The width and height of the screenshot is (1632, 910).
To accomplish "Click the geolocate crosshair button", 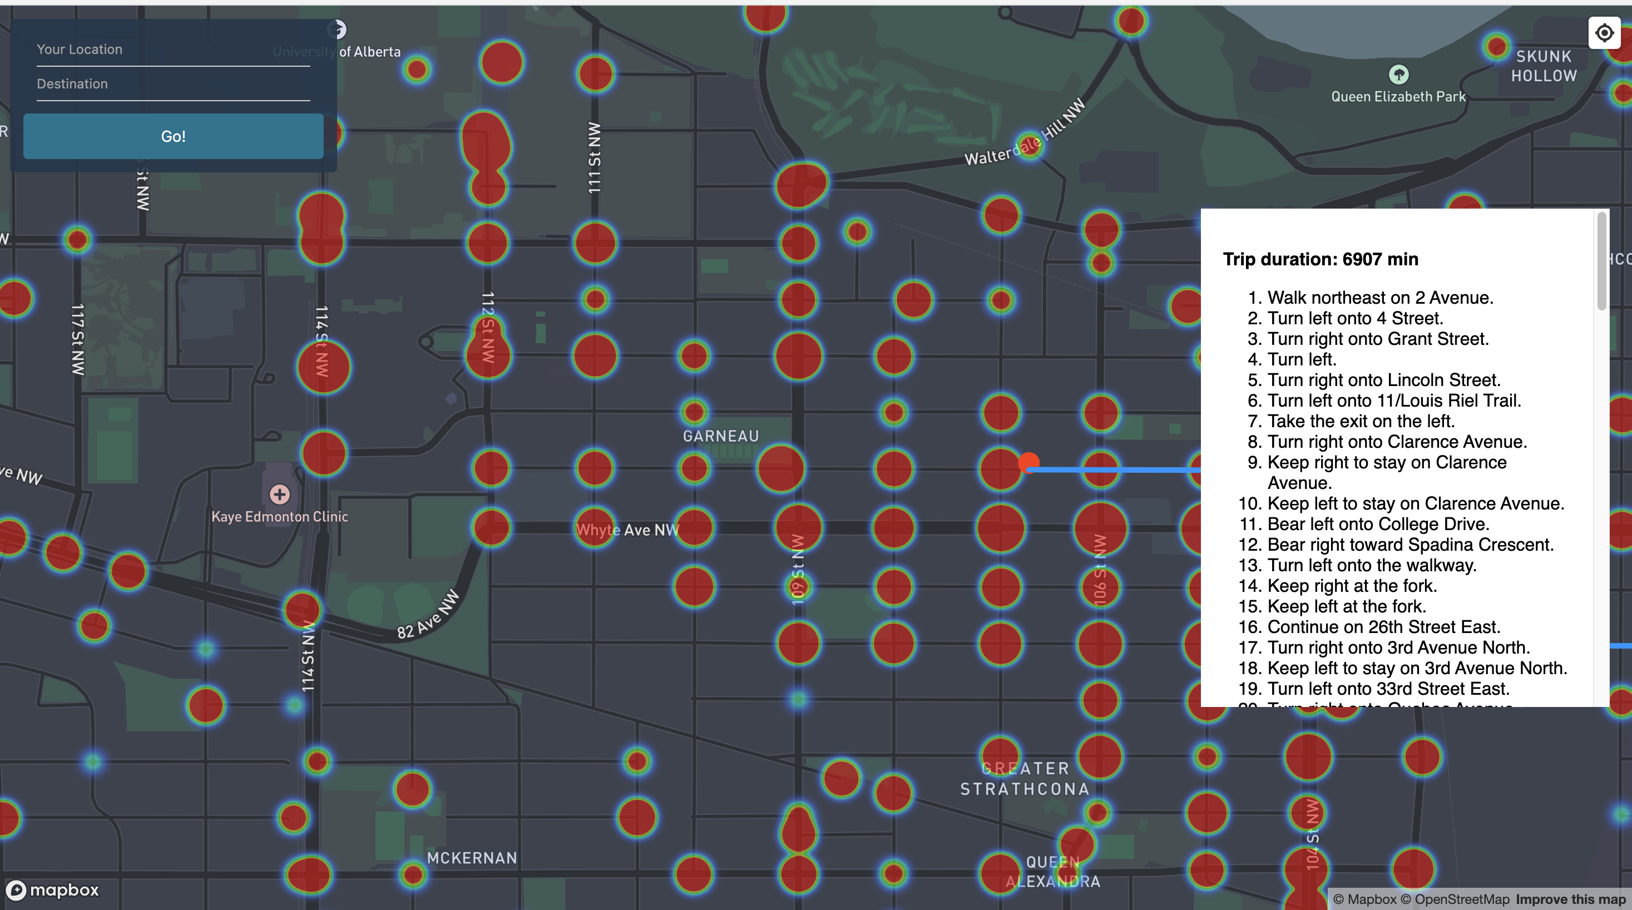I will (x=1604, y=32).
